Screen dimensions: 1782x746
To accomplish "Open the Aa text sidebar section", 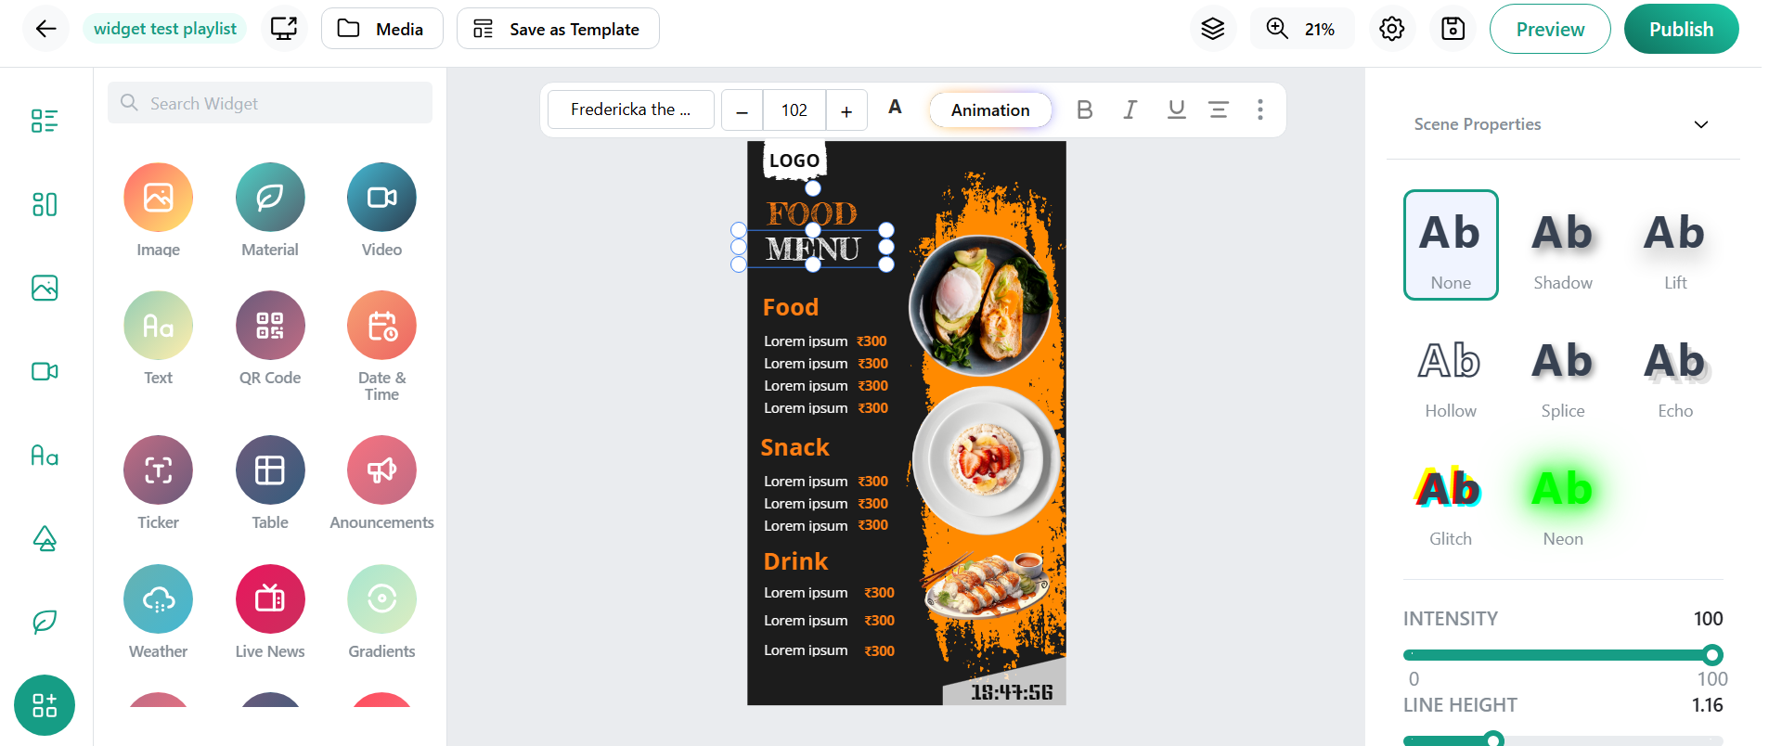I will point(45,455).
